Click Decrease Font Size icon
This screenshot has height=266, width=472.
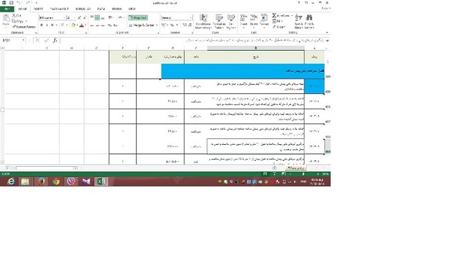(x=85, y=18)
